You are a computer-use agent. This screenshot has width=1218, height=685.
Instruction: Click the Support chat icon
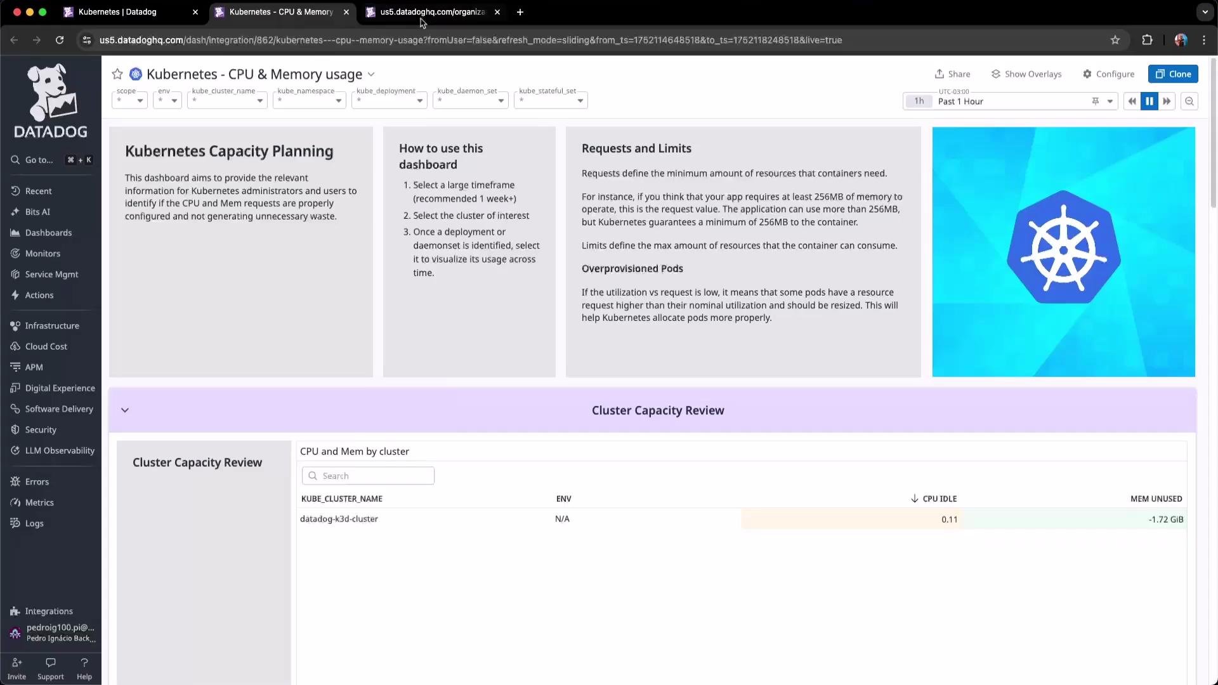point(51,663)
